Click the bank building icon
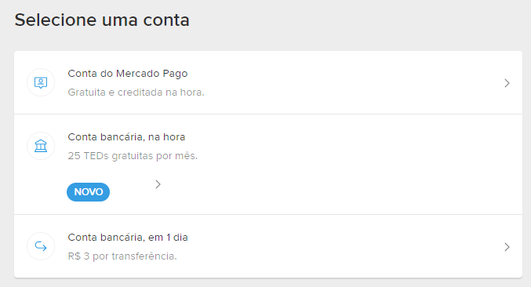This screenshot has height=287, width=531. point(41,146)
